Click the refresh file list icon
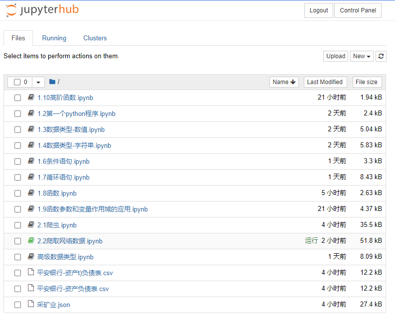 [x=381, y=56]
